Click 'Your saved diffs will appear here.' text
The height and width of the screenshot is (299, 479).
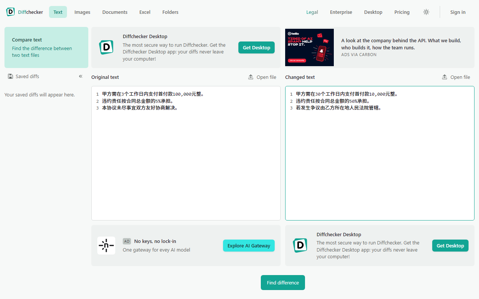(x=40, y=95)
